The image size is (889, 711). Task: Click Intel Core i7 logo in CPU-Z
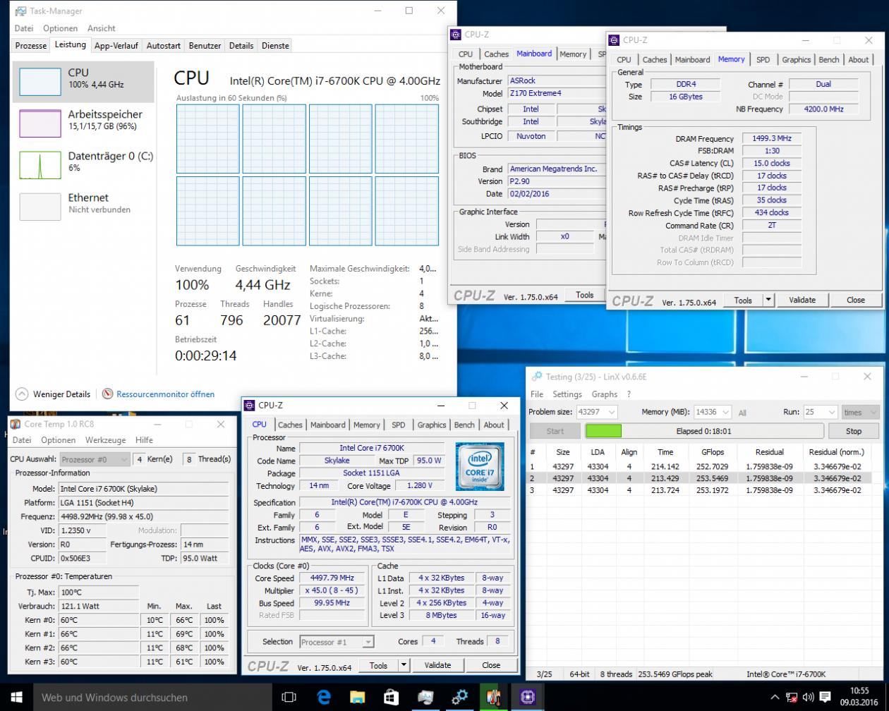[480, 466]
